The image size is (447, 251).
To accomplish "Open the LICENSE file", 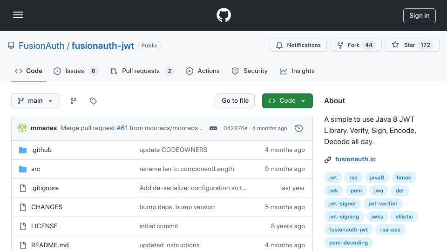I will [x=44, y=226].
